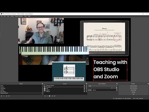Screen dimensions: 149x112
Task: Add a new scene with the plus icon
Action: pos(2,96)
